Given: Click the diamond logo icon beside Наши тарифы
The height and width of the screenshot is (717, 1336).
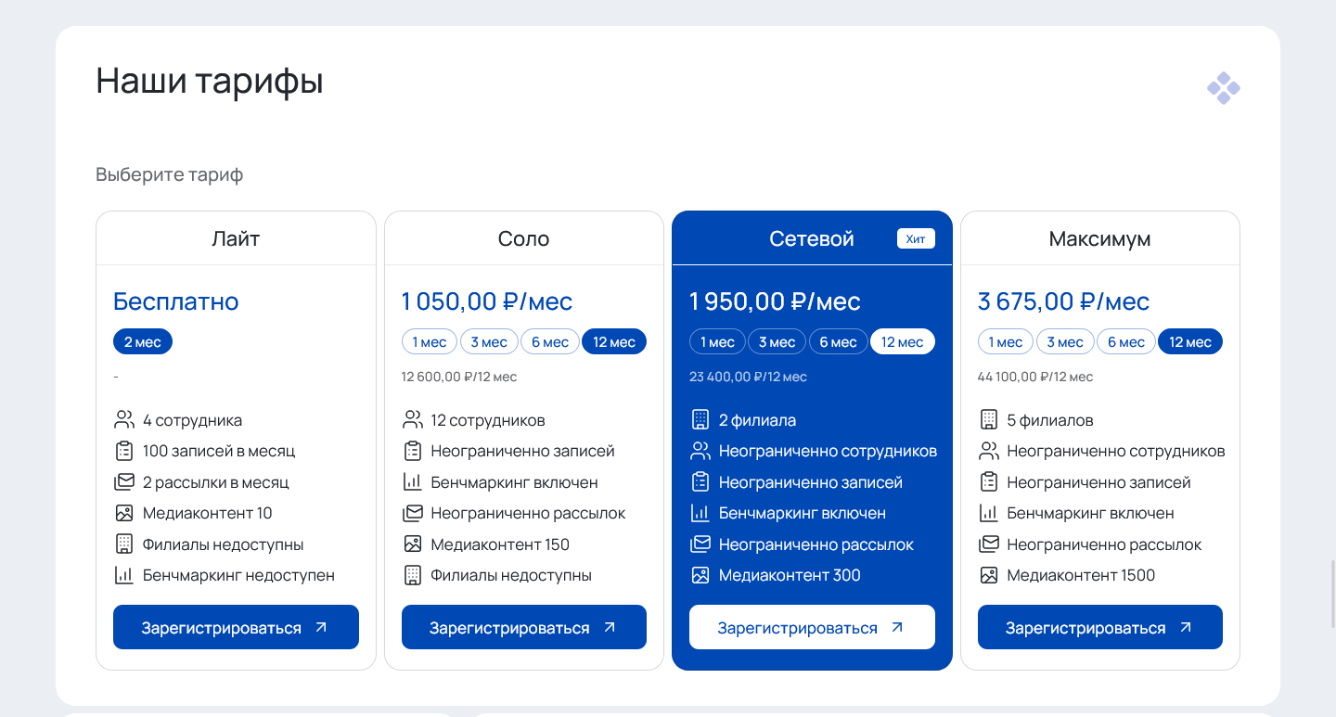Looking at the screenshot, I should click(x=1223, y=88).
